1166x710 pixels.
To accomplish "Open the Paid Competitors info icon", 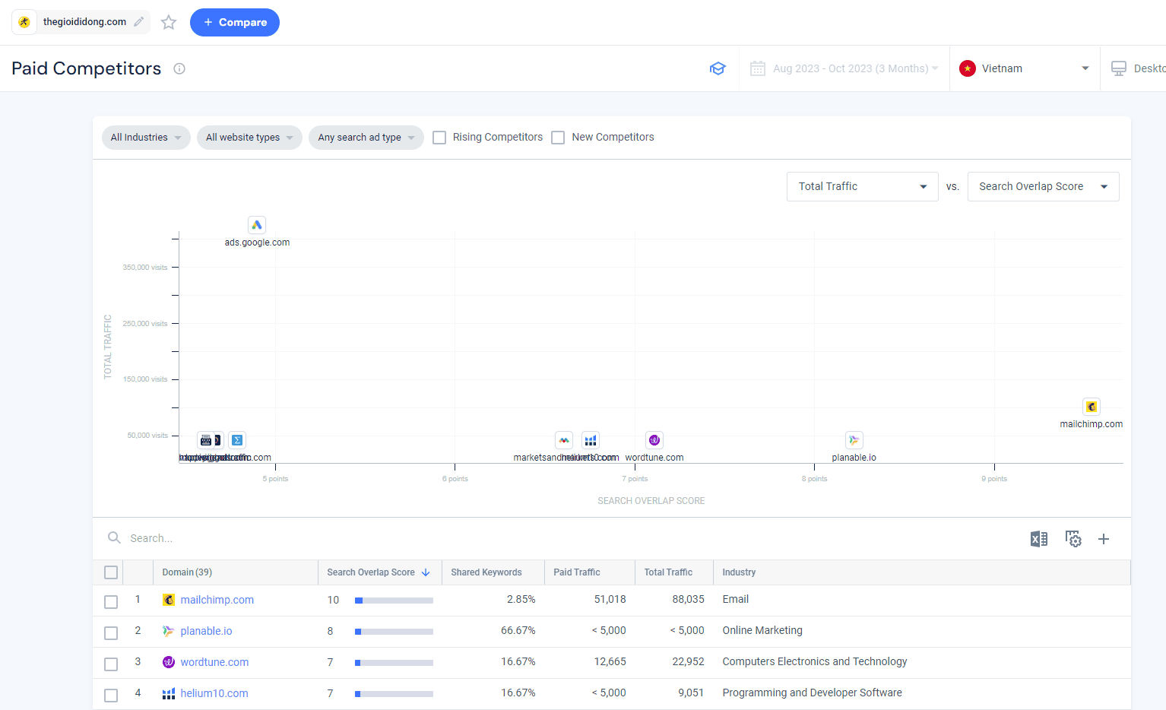I will click(x=179, y=68).
